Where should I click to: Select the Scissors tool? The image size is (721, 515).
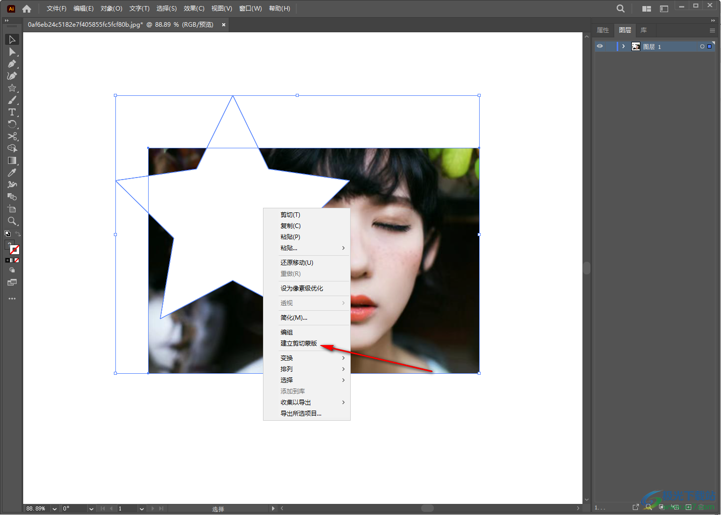(x=12, y=136)
